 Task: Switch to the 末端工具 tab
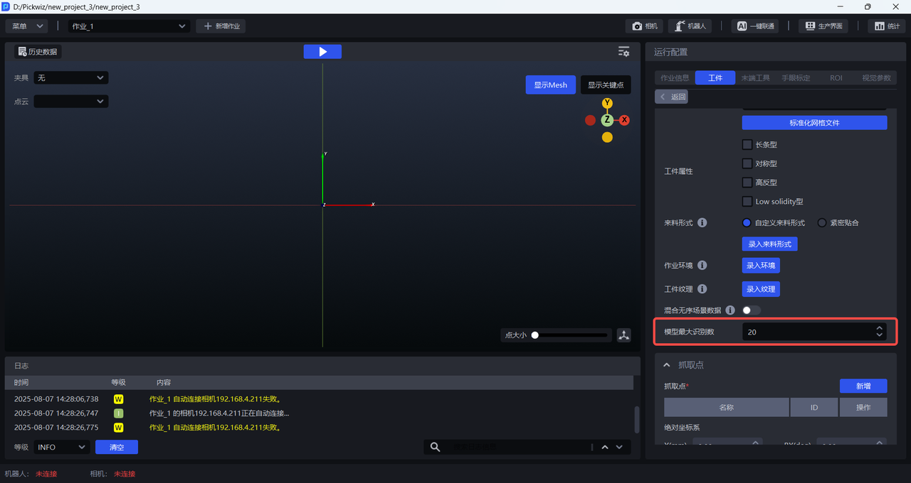[x=755, y=78]
